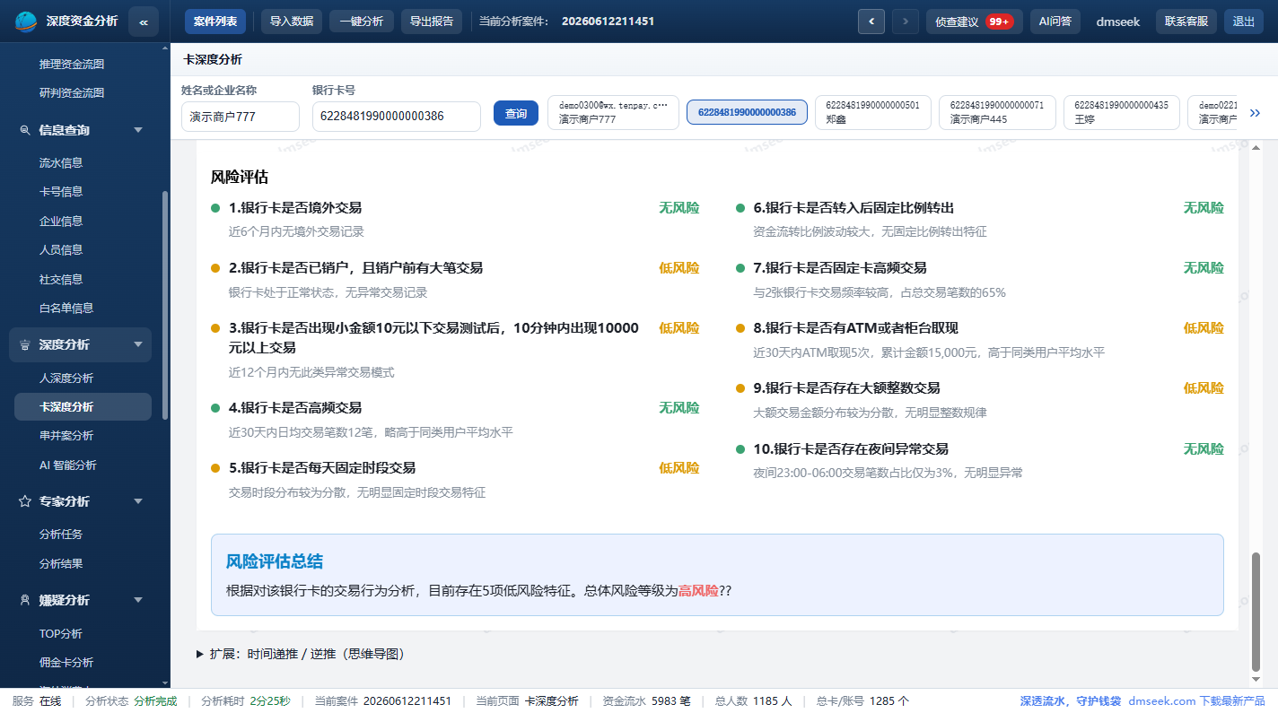Select the 案件列表 toolbar tab
1278x713 pixels.
click(x=215, y=22)
